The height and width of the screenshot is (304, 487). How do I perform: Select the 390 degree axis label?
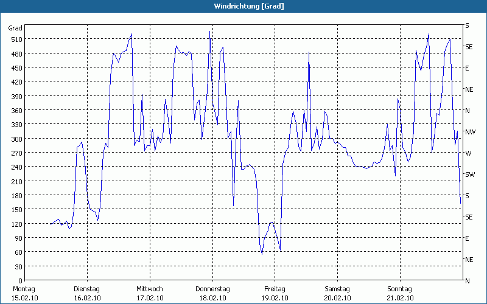[x=18, y=96]
